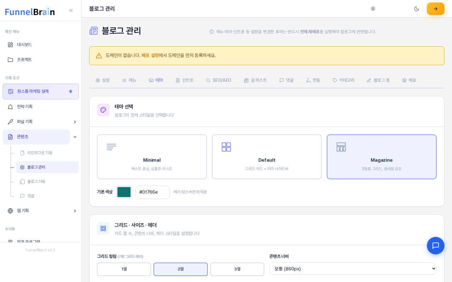This screenshot has height=282, width=452.
Task: Open 전략 기획 menu item
Action: (x=40, y=107)
